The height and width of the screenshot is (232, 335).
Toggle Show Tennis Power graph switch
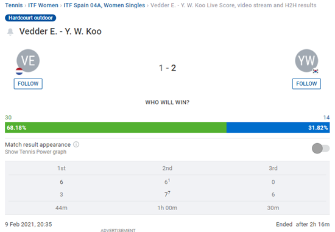pyautogui.click(x=320, y=148)
